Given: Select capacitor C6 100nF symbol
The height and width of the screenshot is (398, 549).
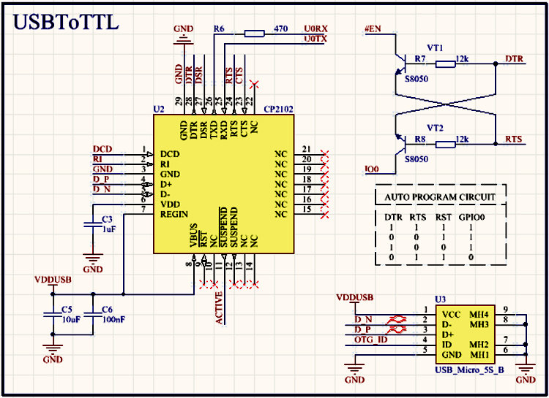Looking at the screenshot, I should tap(92, 317).
